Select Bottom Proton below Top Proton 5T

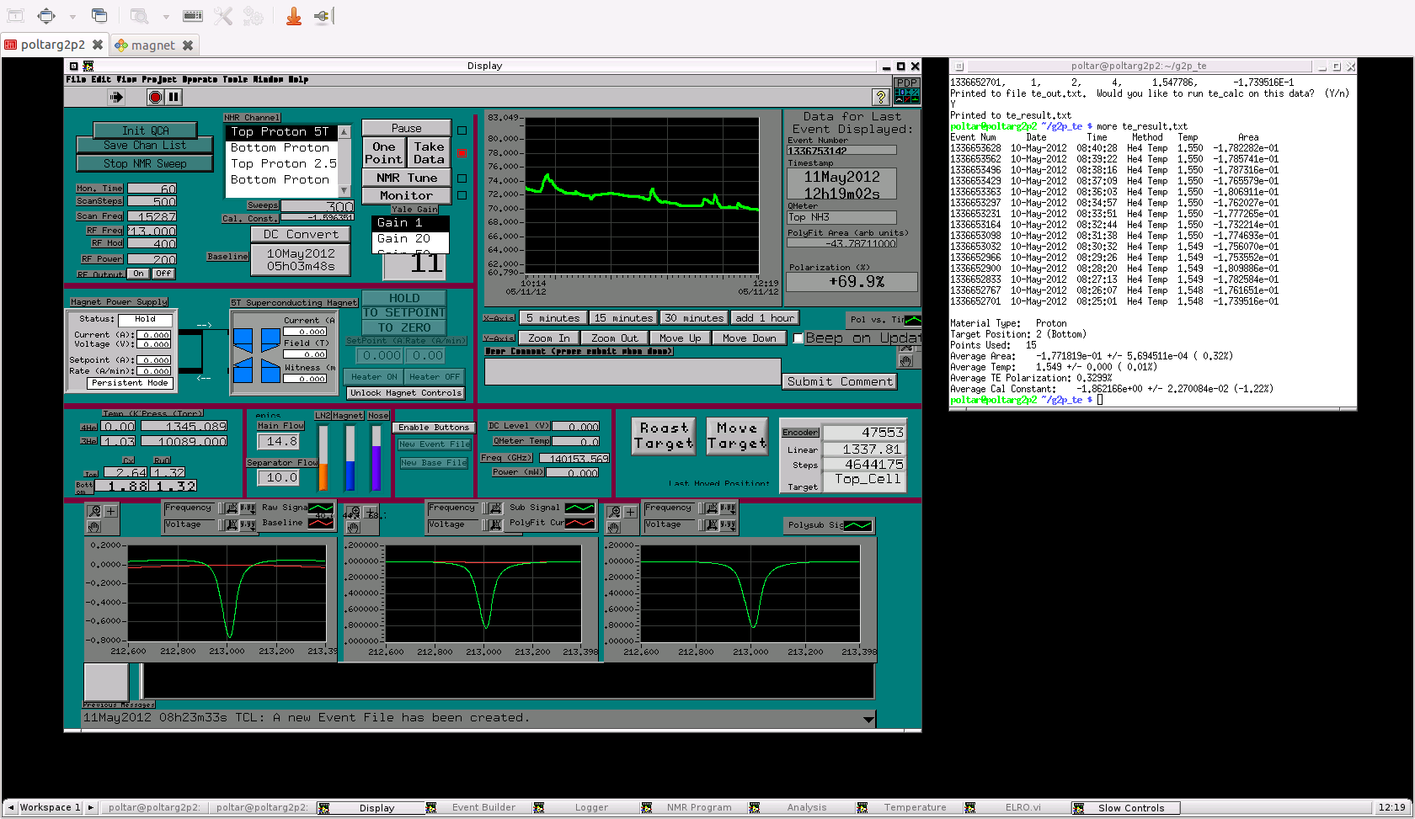coord(281,147)
